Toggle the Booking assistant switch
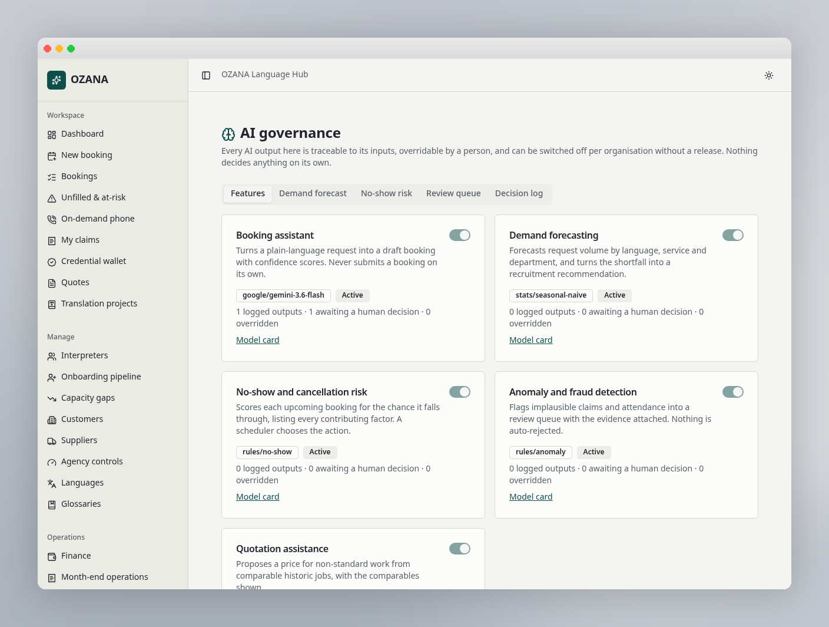829x627 pixels. 460,235
